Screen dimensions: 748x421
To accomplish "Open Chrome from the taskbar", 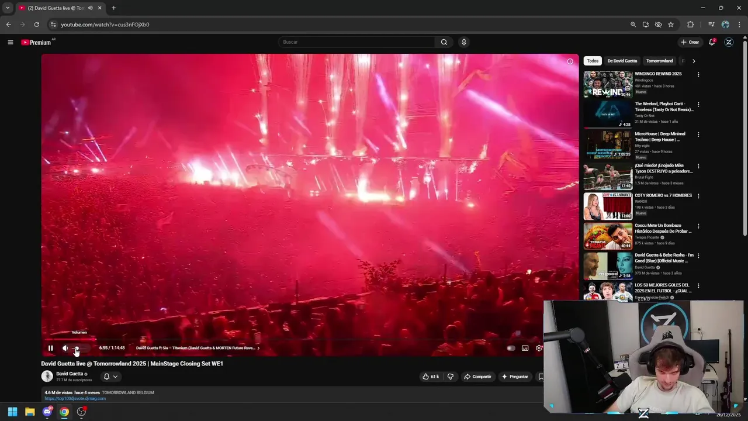I will 64,412.
